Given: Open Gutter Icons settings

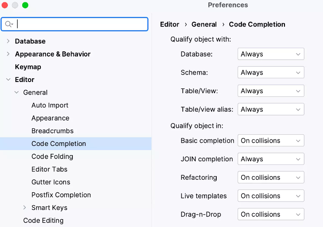Looking at the screenshot, I should coord(51,182).
